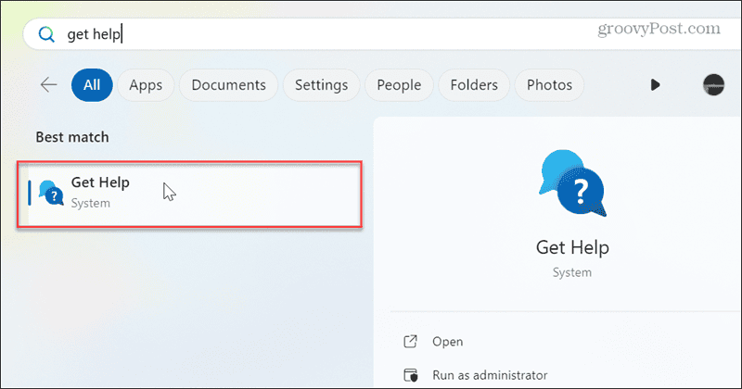Click the Run as administrator shield icon
742x389 pixels.
pos(411,375)
